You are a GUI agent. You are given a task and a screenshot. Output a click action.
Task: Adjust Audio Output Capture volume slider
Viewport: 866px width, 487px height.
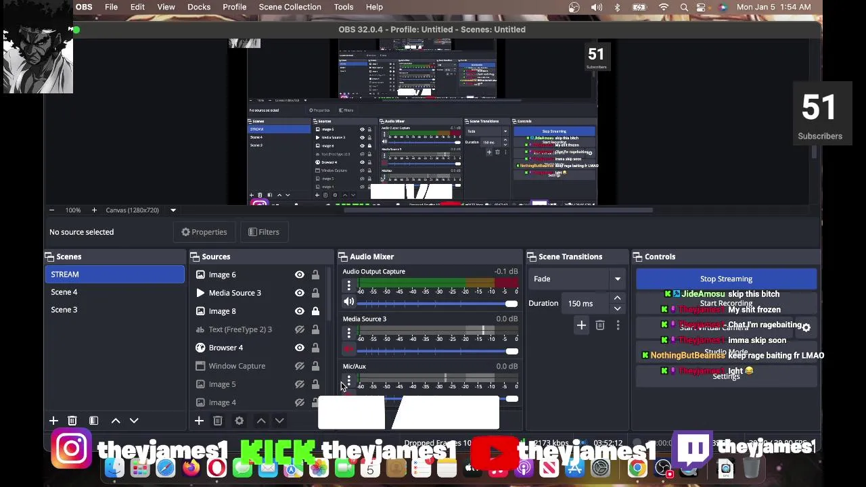[x=511, y=303]
